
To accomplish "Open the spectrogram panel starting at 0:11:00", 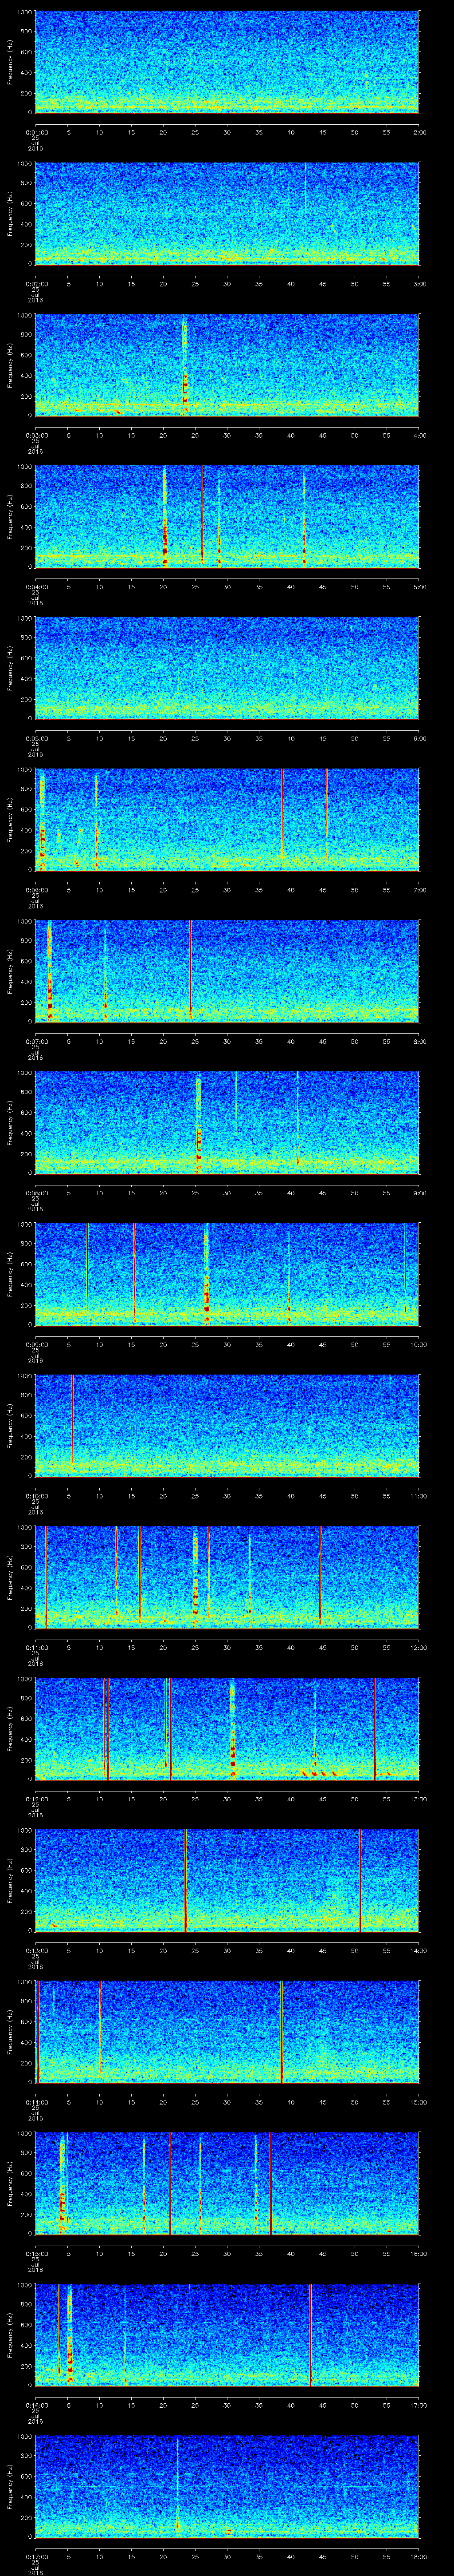I will click(227, 1577).
